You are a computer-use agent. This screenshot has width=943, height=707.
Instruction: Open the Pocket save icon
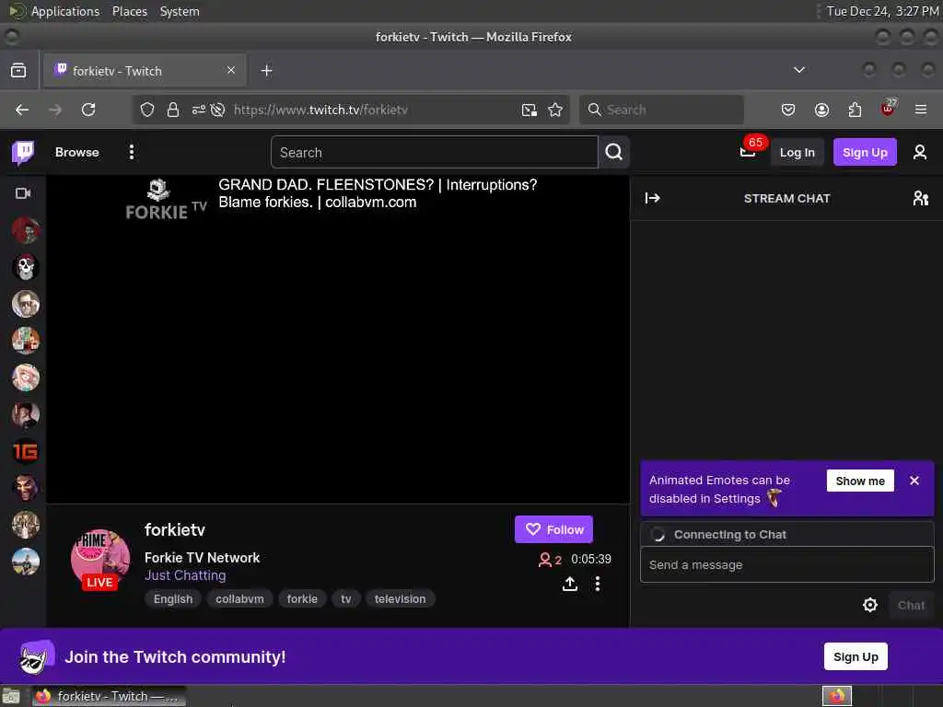[788, 110]
